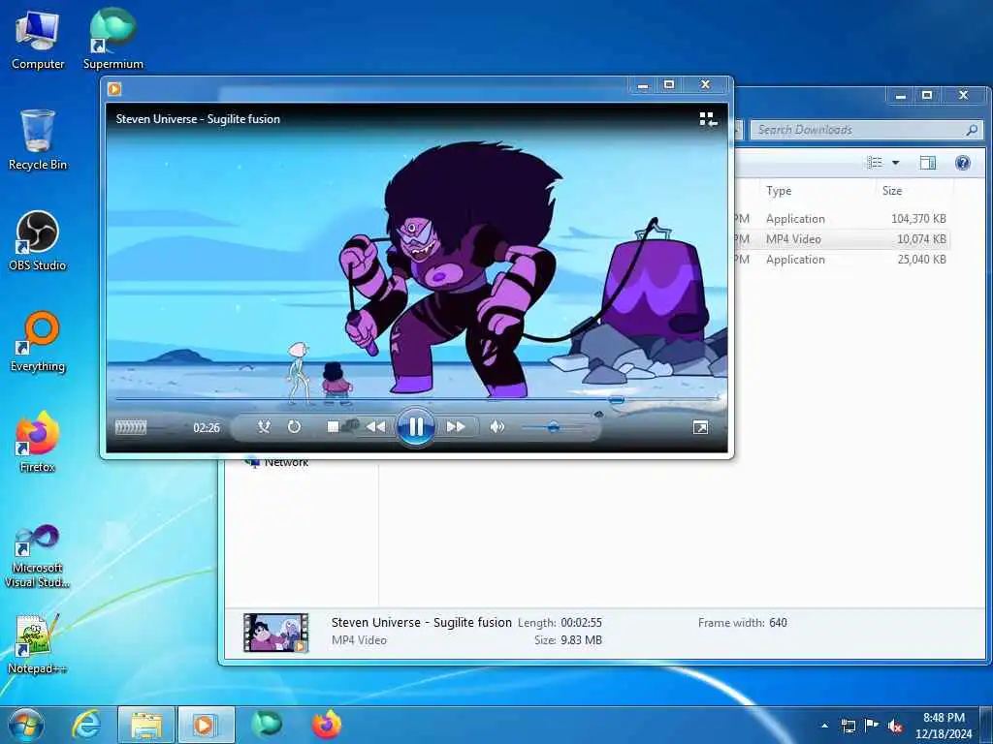Click the video thumbnail in the details pane
The width and height of the screenshot is (993, 744).
click(276, 632)
